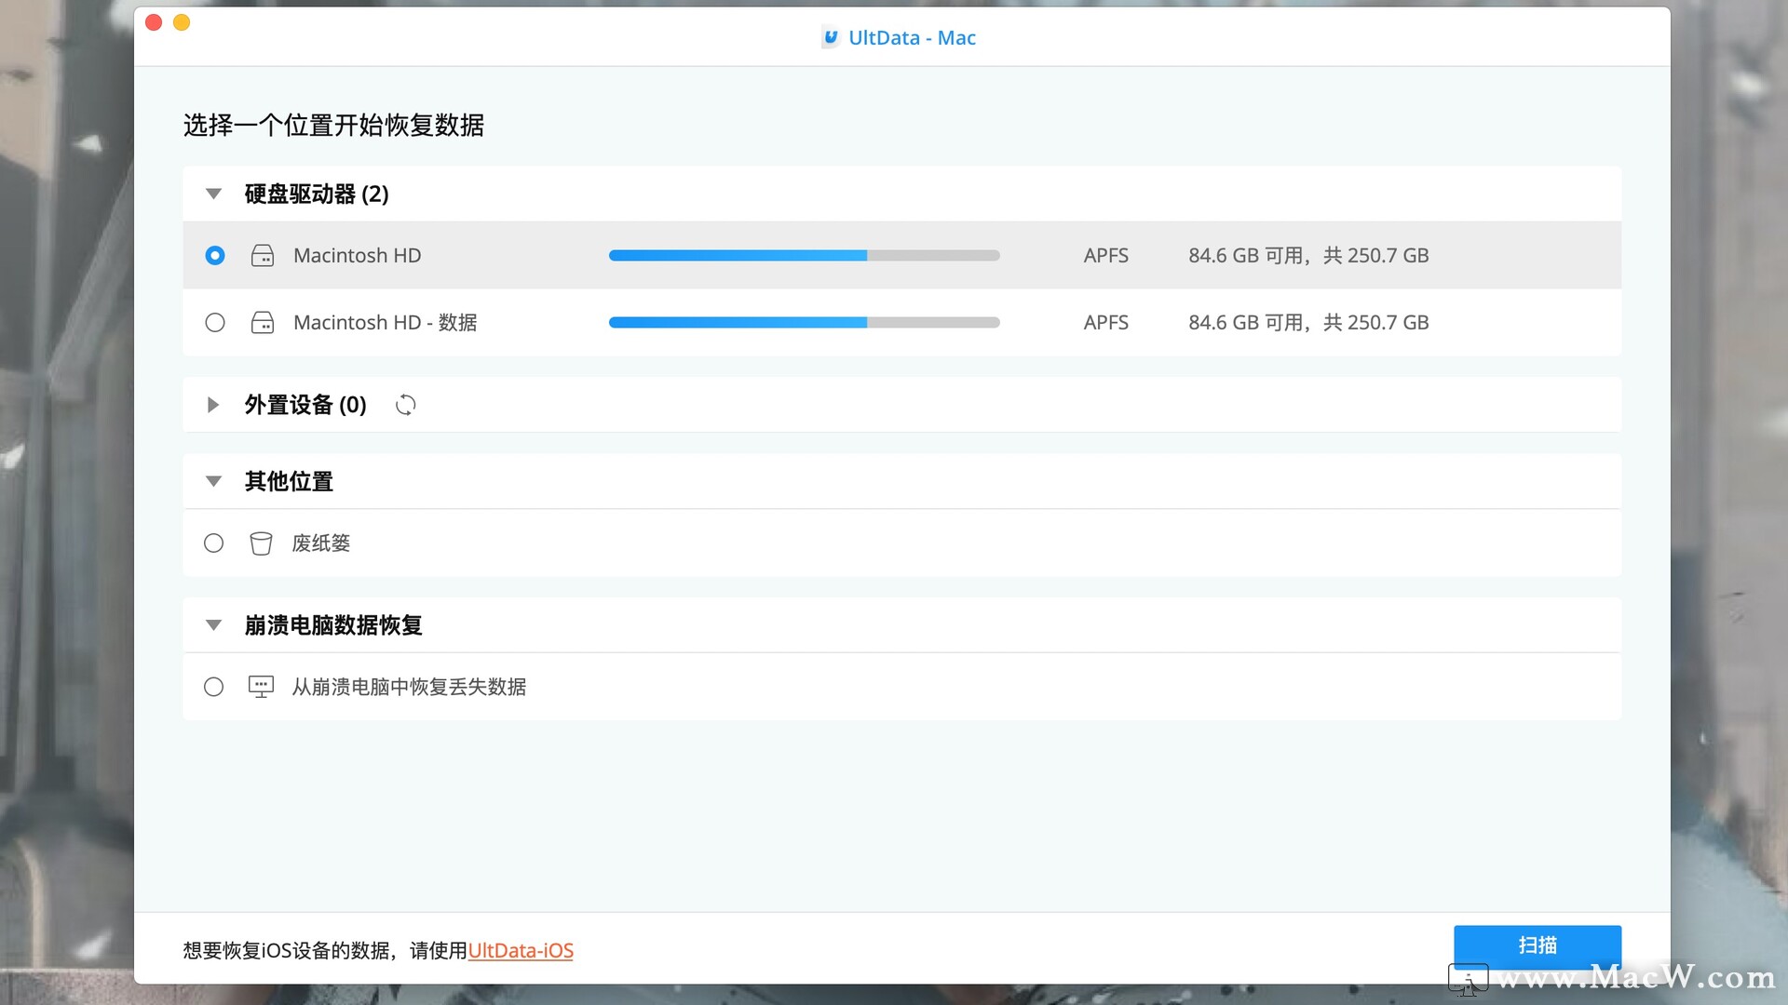Screen dimensions: 1788x1005
Task: Collapse the 崩溃电脑数据恢复 section
Action: (x=213, y=625)
